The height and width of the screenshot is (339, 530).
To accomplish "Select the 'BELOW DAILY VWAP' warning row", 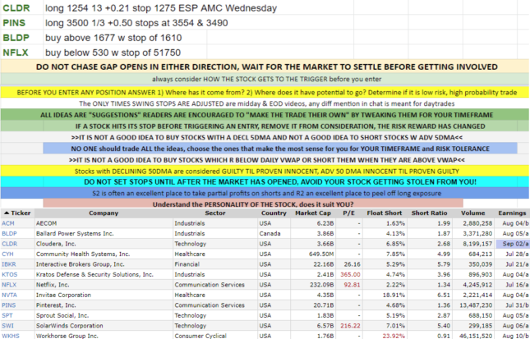I will pos(265,160).
